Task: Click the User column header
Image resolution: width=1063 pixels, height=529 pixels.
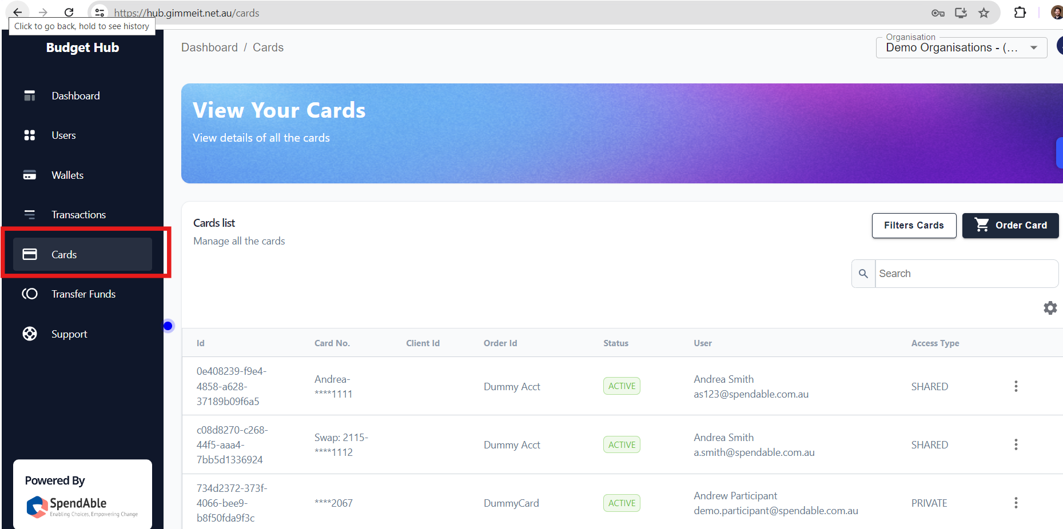Action: pyautogui.click(x=703, y=343)
